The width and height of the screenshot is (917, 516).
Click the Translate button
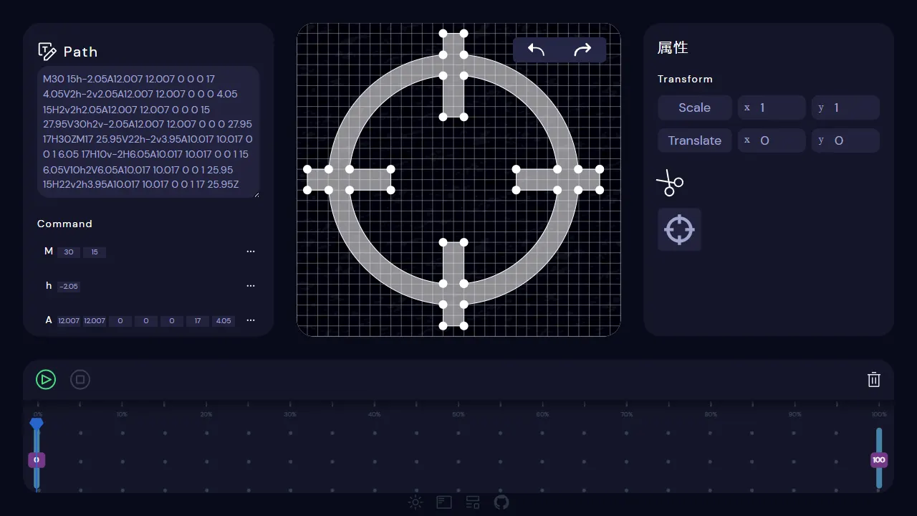pos(695,140)
